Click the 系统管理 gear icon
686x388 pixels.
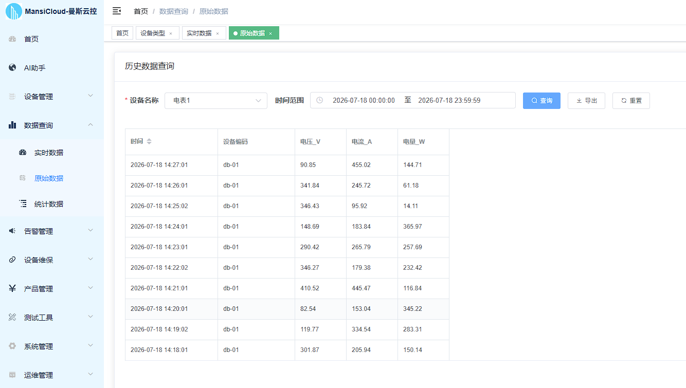pyautogui.click(x=12, y=346)
